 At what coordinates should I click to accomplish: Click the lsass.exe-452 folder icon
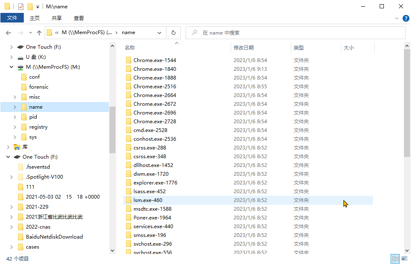tap(129, 191)
